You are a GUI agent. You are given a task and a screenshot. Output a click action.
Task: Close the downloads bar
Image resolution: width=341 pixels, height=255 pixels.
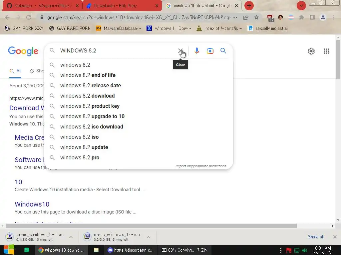coord(335,237)
